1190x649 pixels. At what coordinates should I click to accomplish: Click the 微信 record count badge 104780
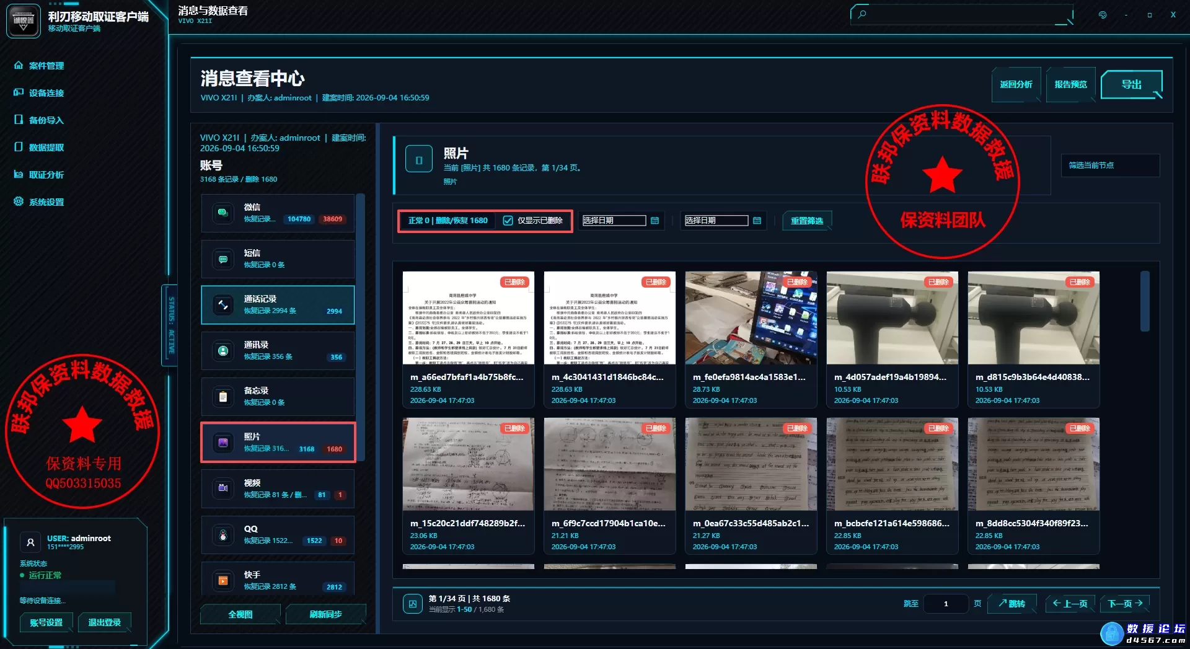[x=299, y=219]
